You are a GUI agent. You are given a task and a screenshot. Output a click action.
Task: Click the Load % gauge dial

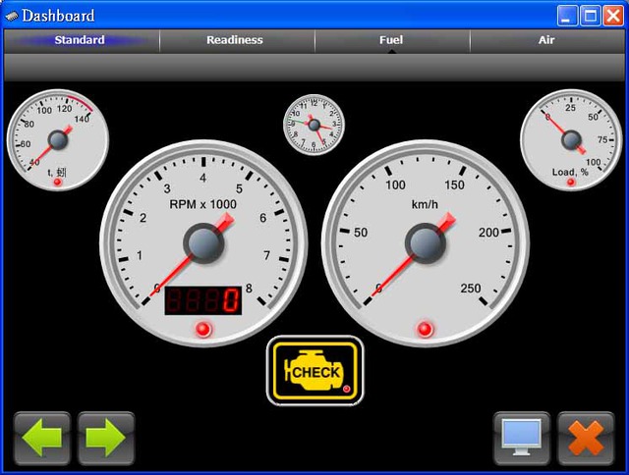coord(571,139)
